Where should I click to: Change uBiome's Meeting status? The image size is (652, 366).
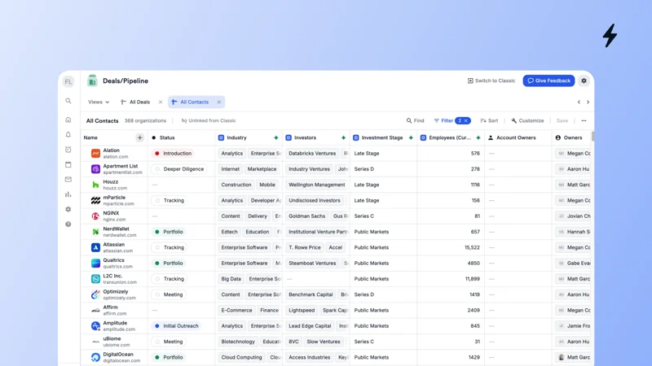(x=169, y=342)
